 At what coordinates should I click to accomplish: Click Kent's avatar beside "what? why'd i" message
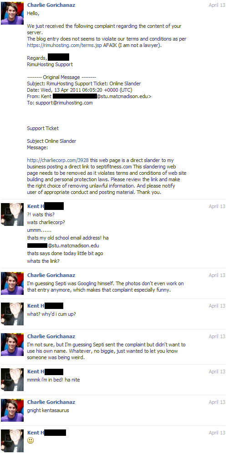pos(12,314)
